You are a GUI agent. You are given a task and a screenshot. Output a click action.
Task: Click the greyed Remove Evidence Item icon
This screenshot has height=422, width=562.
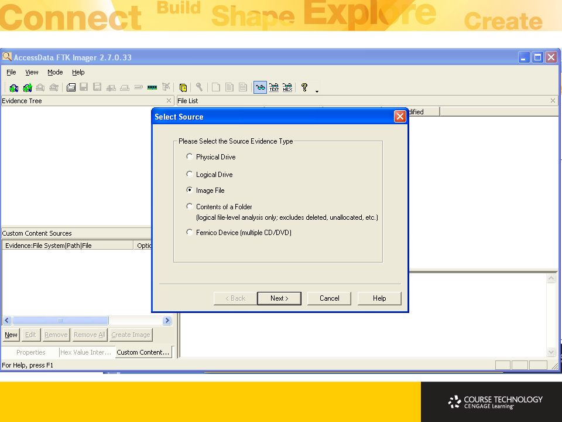point(40,87)
